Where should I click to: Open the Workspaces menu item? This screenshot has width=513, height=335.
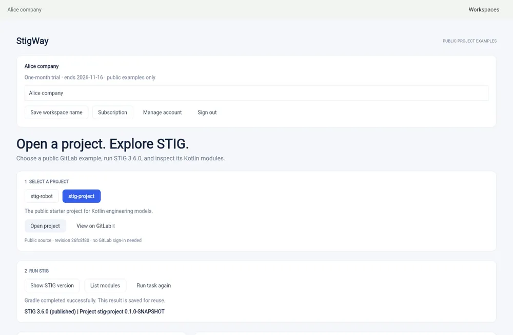(x=484, y=10)
